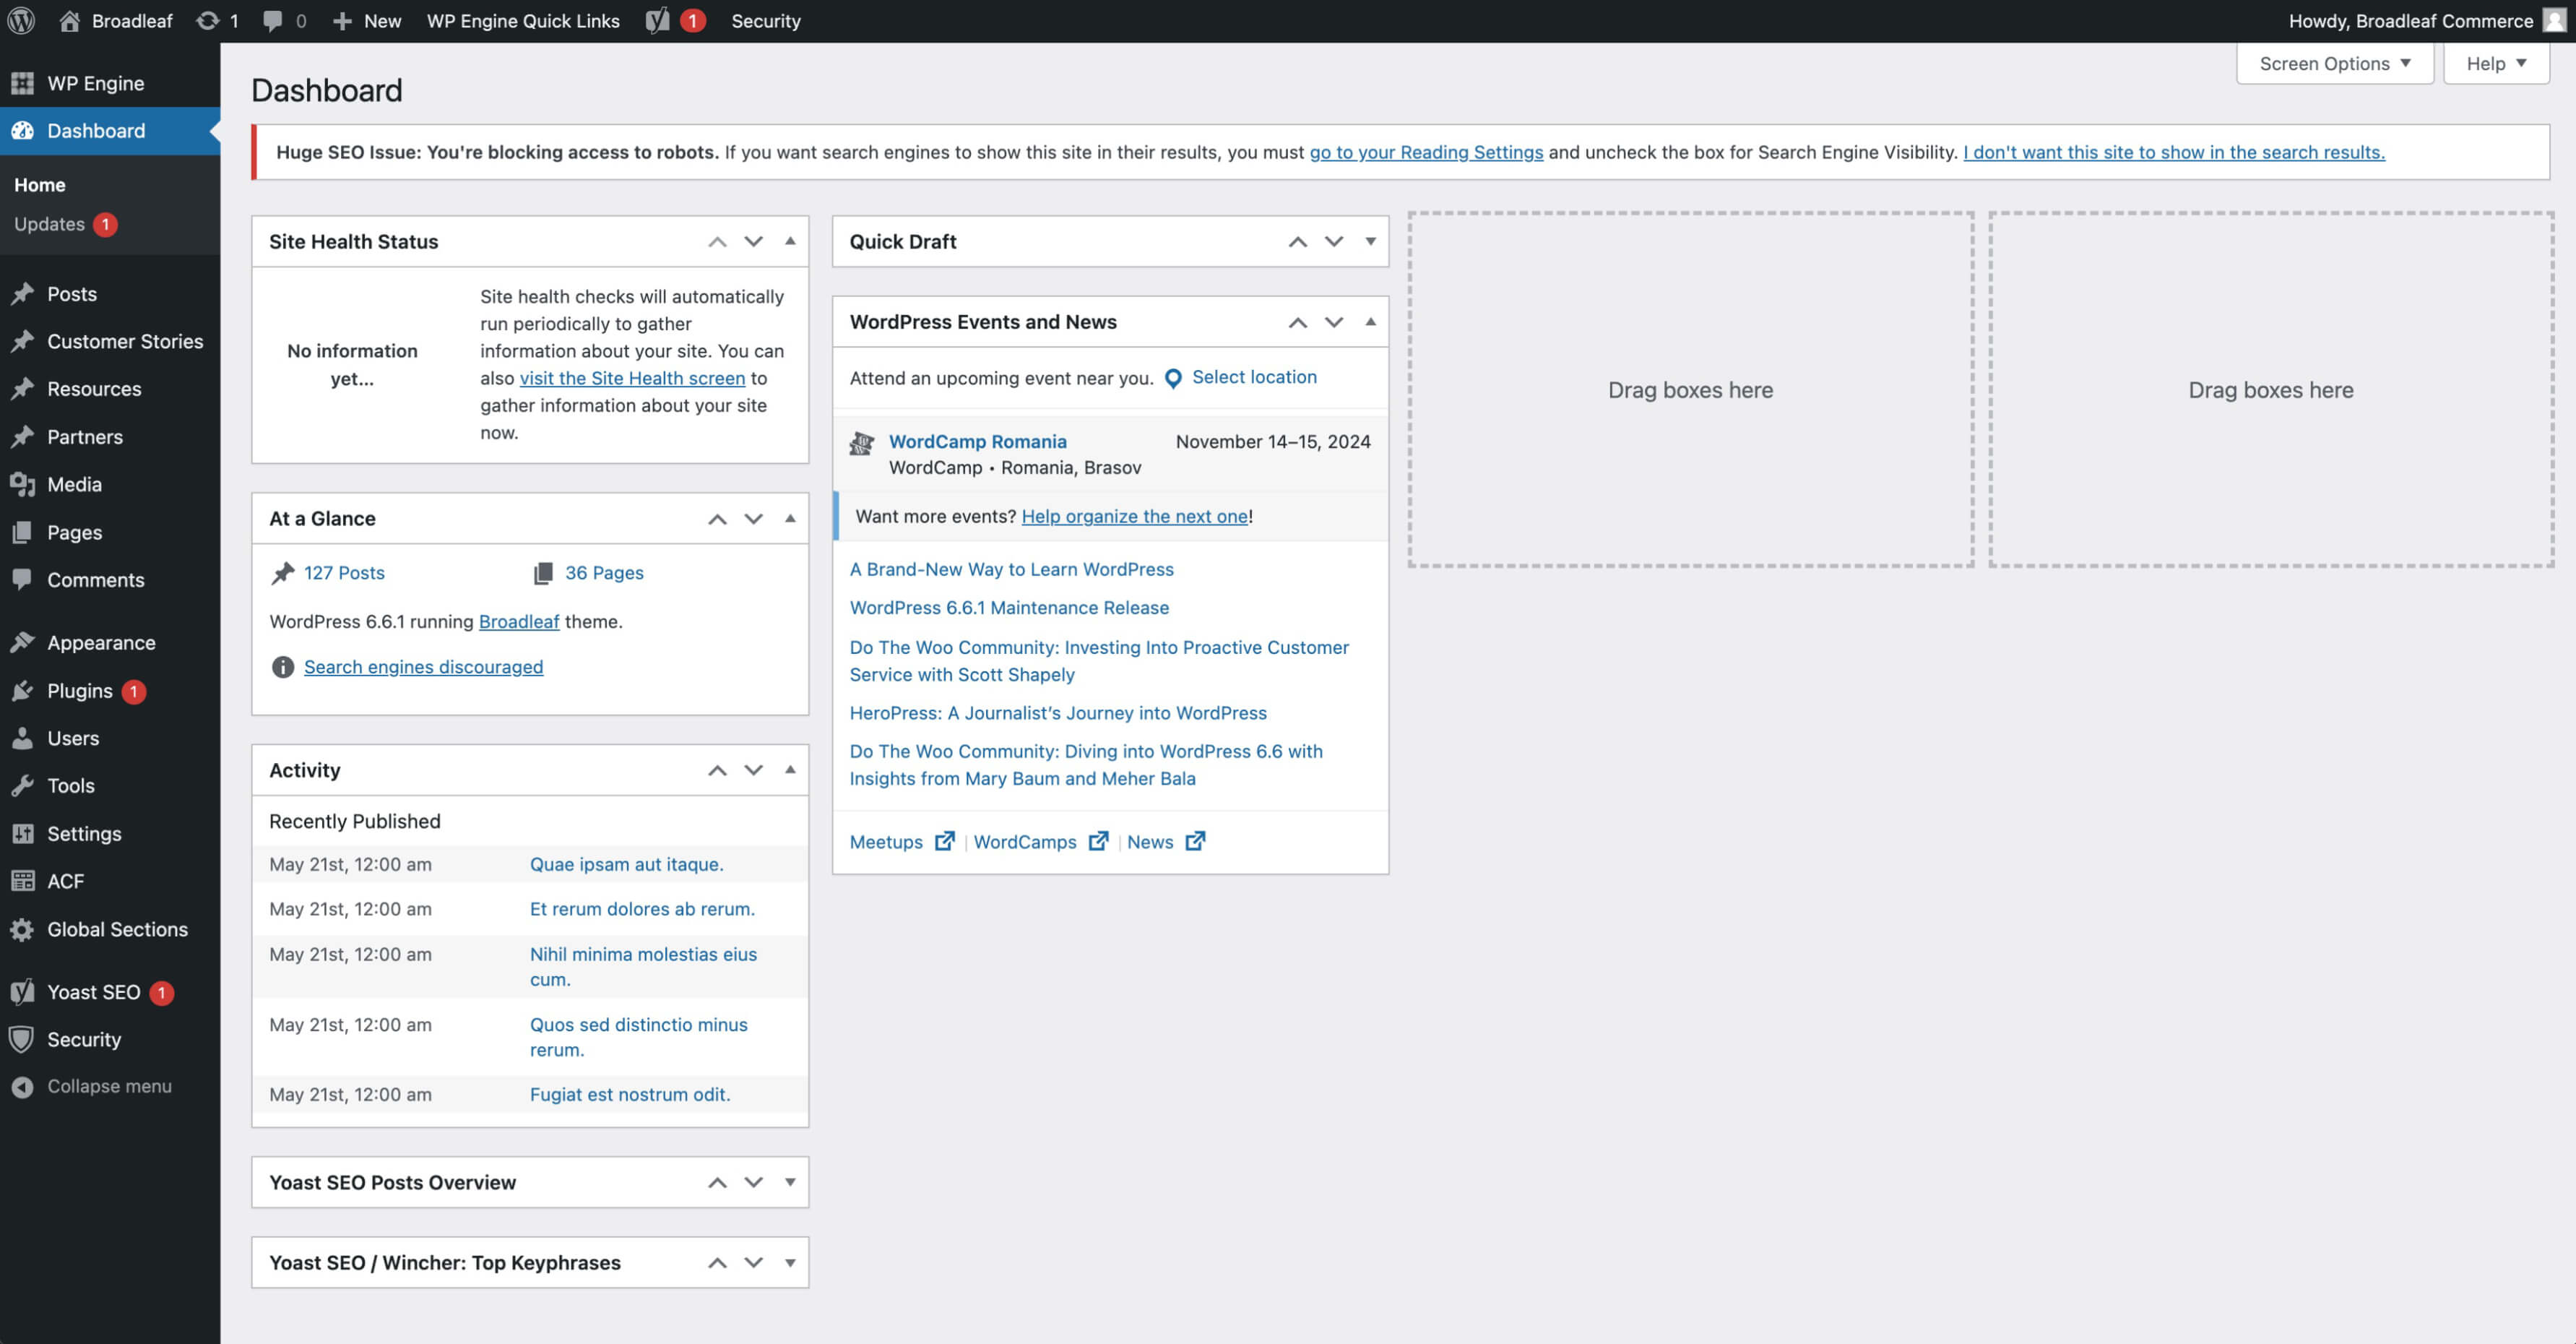This screenshot has width=2576, height=1344.
Task: Collapse the At a Glance panel
Action: tap(790, 518)
